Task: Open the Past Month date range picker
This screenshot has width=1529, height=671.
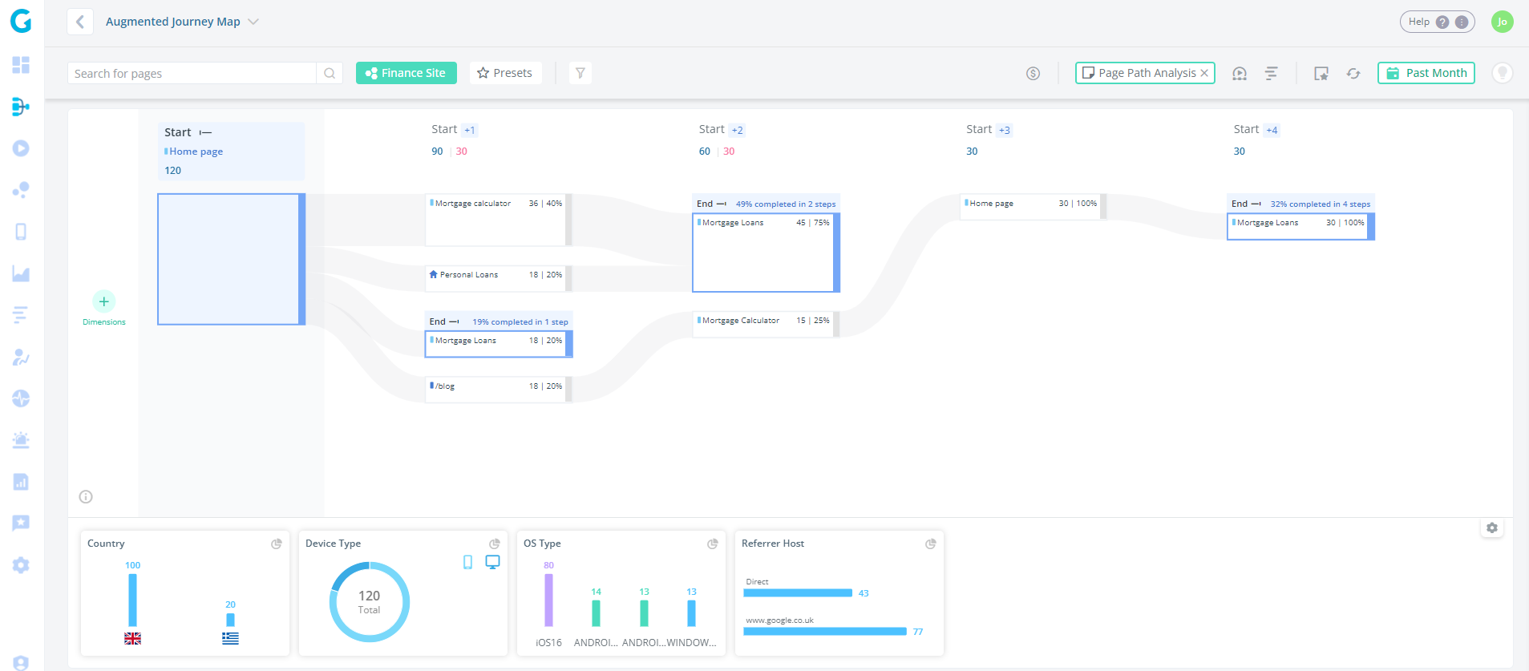Action: pos(1426,73)
